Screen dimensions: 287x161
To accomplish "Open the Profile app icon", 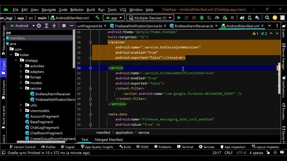I will click(217, 18).
